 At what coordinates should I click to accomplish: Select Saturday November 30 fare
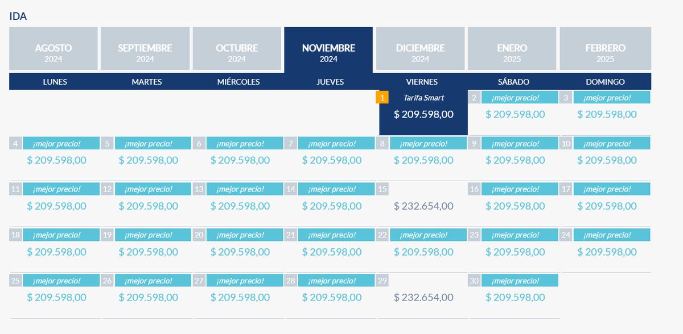click(515, 297)
